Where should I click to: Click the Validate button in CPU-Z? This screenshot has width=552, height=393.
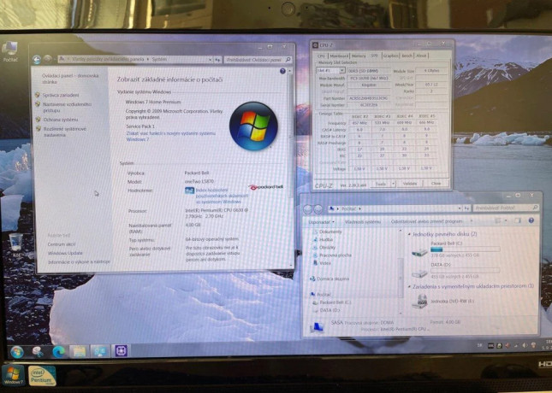click(x=410, y=184)
